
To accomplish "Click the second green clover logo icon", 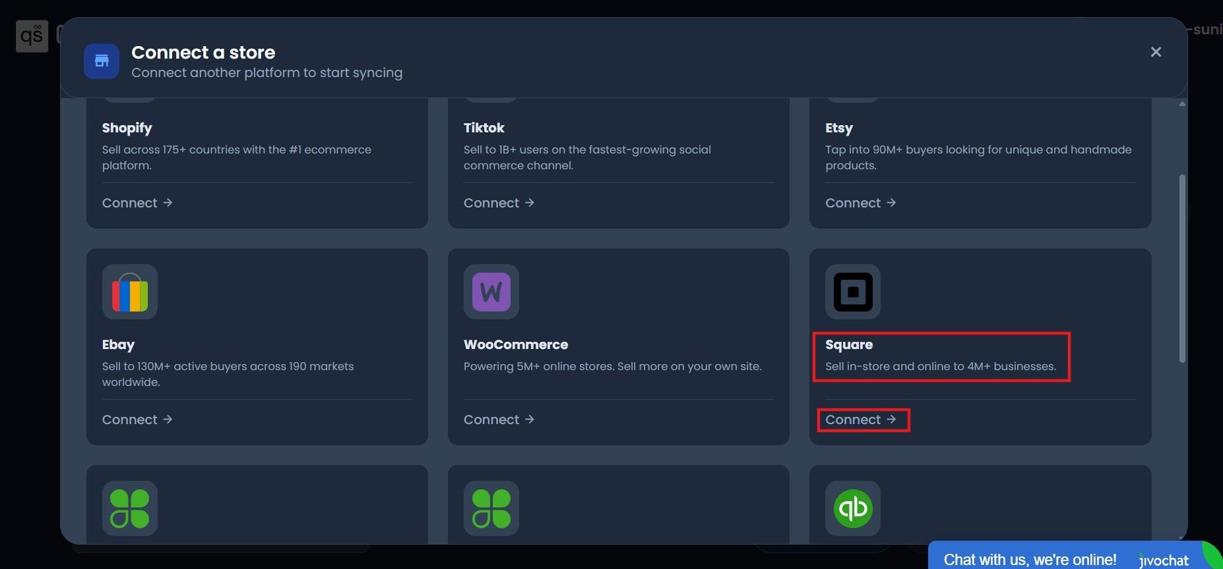I will (x=491, y=508).
